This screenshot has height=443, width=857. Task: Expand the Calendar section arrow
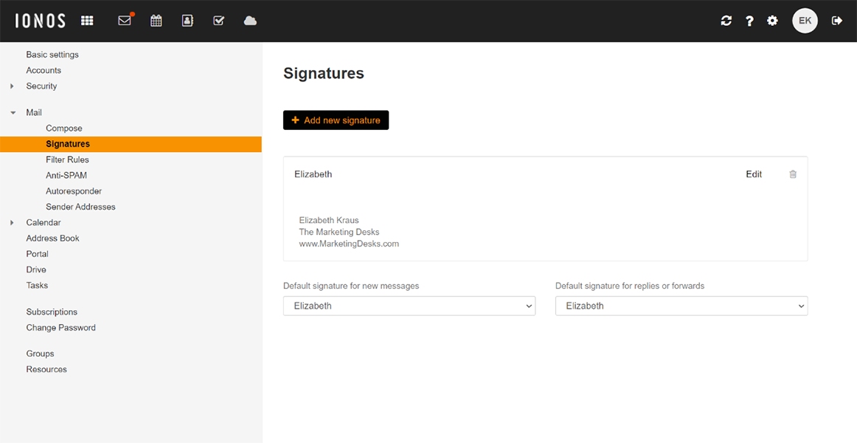(x=12, y=222)
